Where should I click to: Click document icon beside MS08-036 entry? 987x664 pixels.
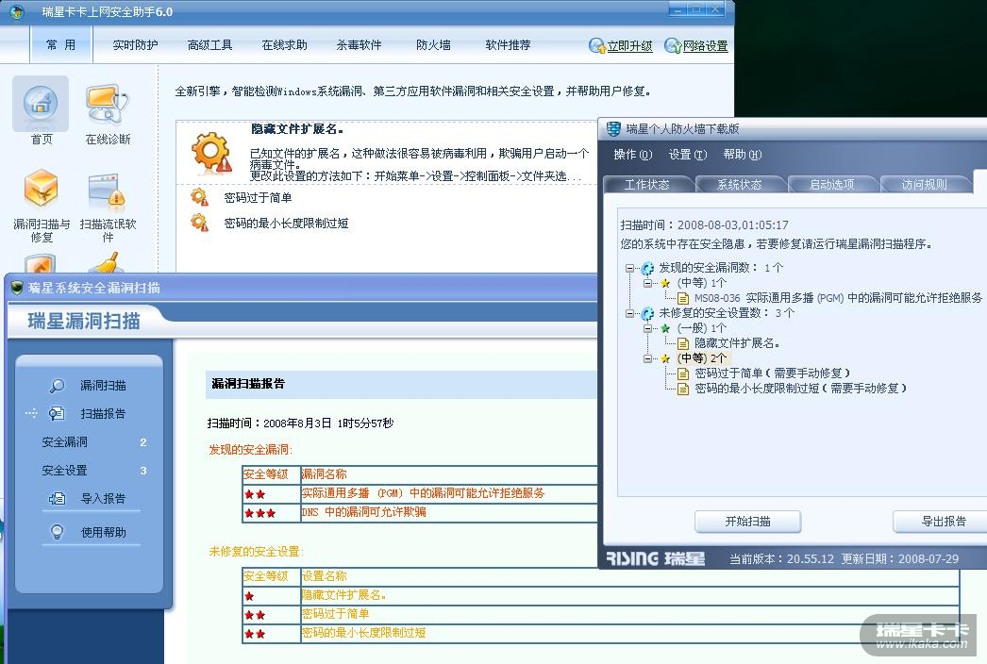coord(683,298)
